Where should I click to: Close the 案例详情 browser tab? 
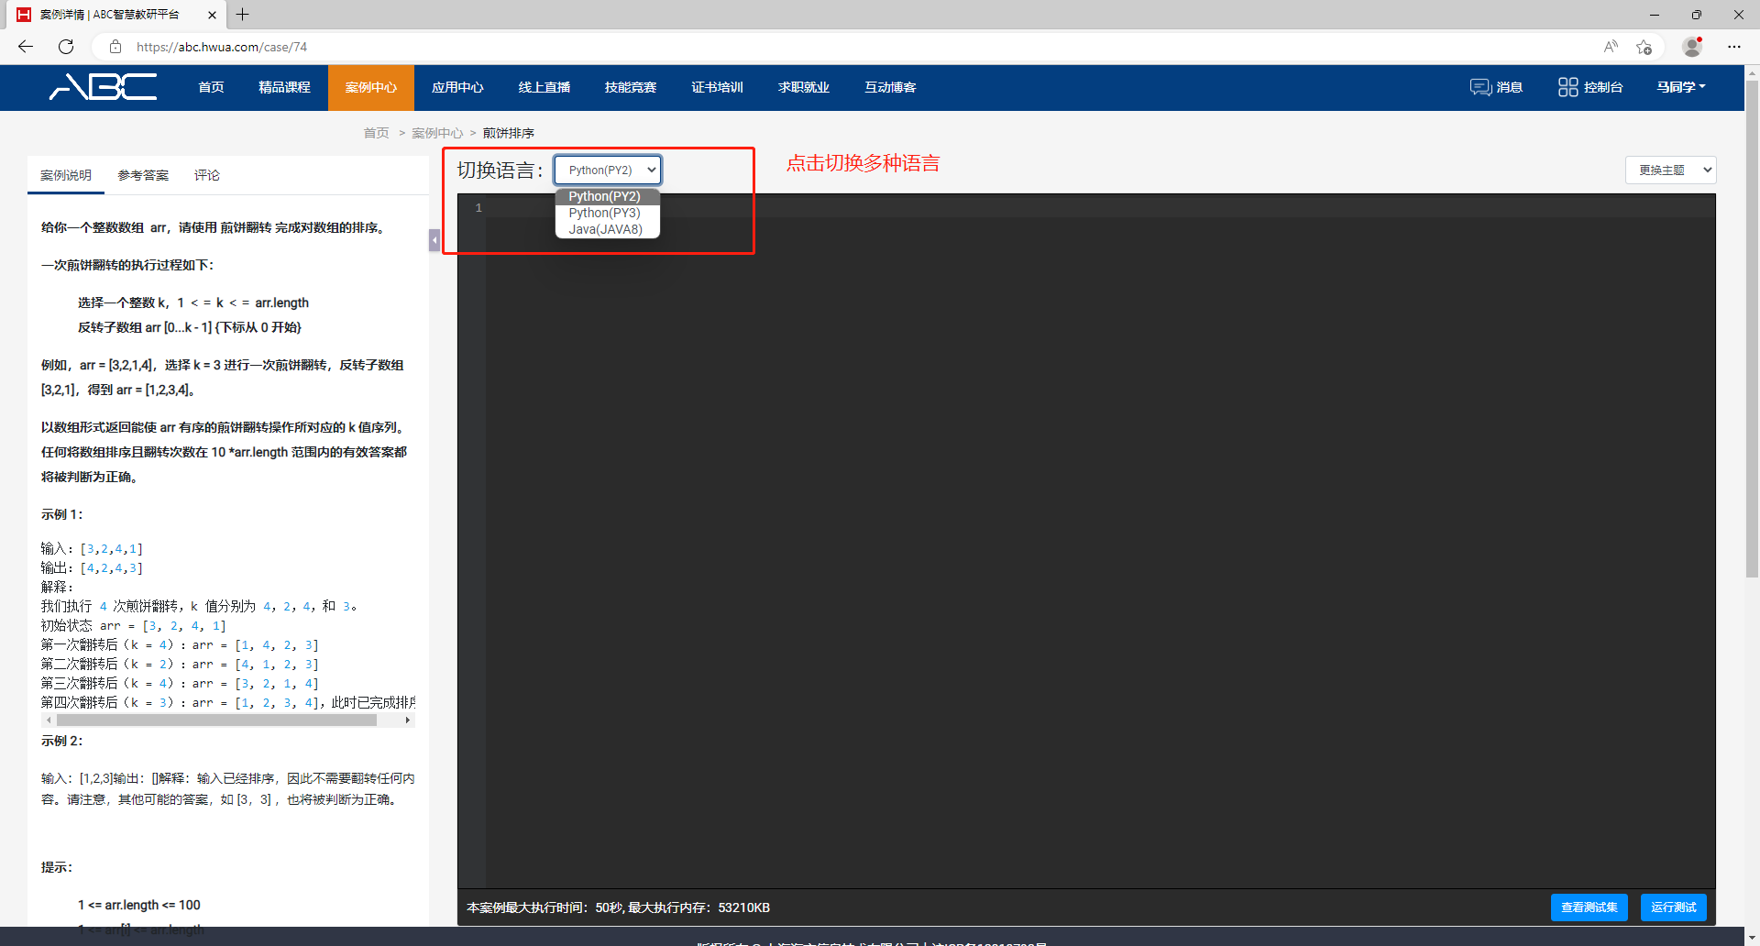212,15
